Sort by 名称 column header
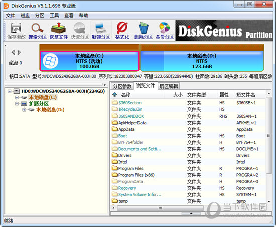276x227 pixels. pos(125,95)
